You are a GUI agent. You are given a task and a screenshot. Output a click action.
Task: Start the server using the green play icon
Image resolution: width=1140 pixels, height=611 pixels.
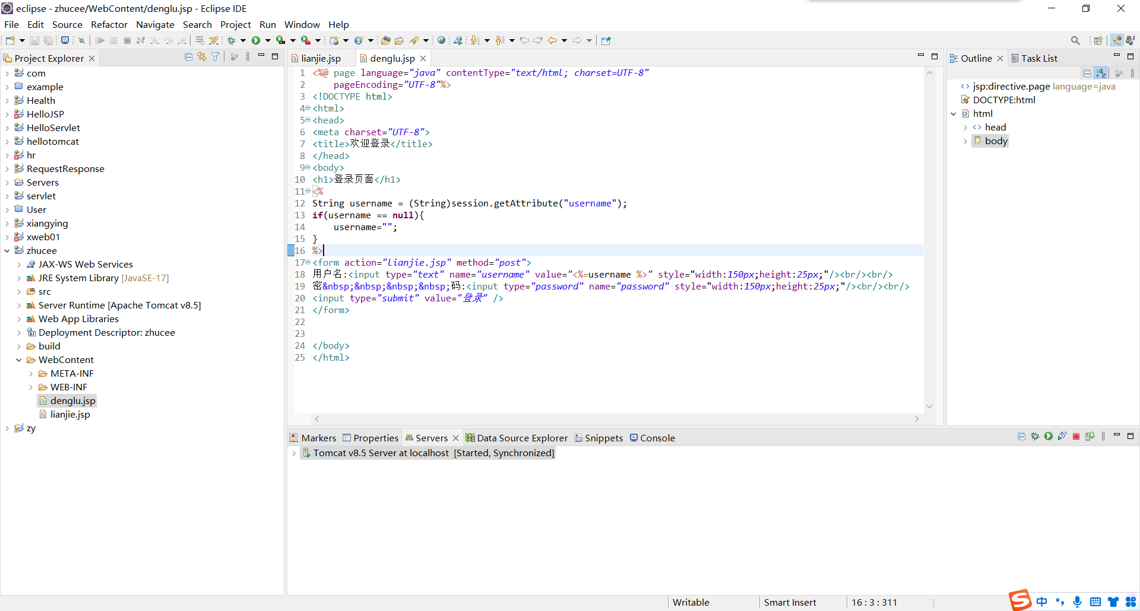click(1049, 437)
